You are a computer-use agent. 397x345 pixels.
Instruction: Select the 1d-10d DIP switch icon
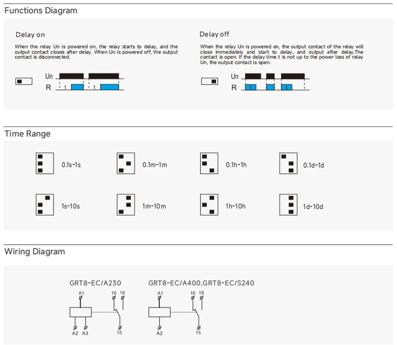pyautogui.click(x=288, y=205)
